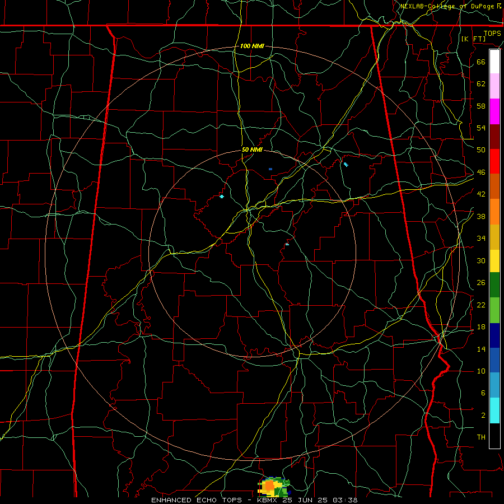This screenshot has width=504, height=504.
Task: Click the bright orange legend swatch
Action: point(494,212)
